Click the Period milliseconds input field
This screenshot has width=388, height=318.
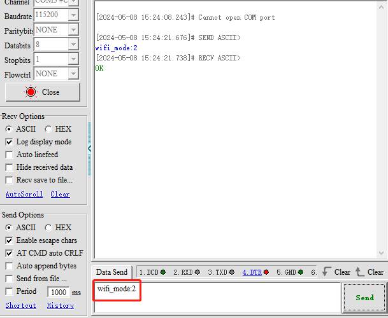pos(59,293)
